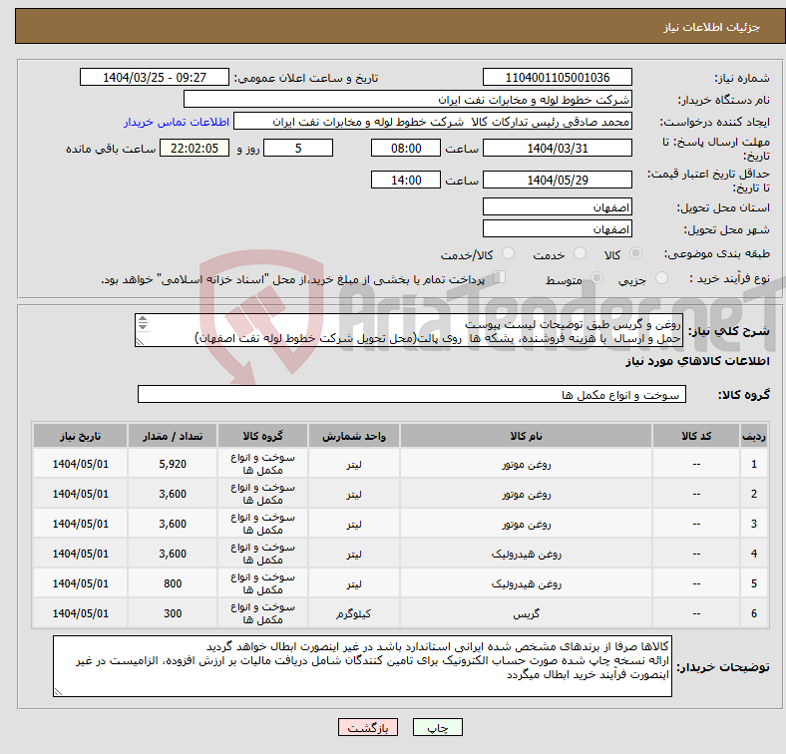The height and width of the screenshot is (754, 786).
Task: Click the جزئیات اطلاعات نیاز page title
Action: pos(712,27)
